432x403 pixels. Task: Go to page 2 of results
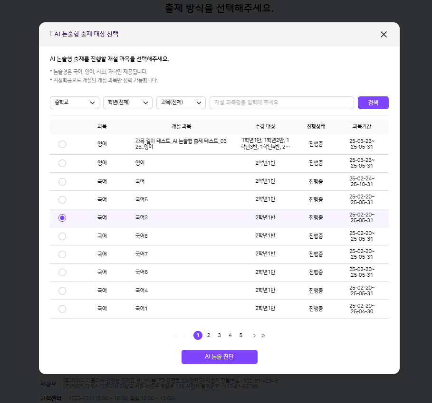209,336
